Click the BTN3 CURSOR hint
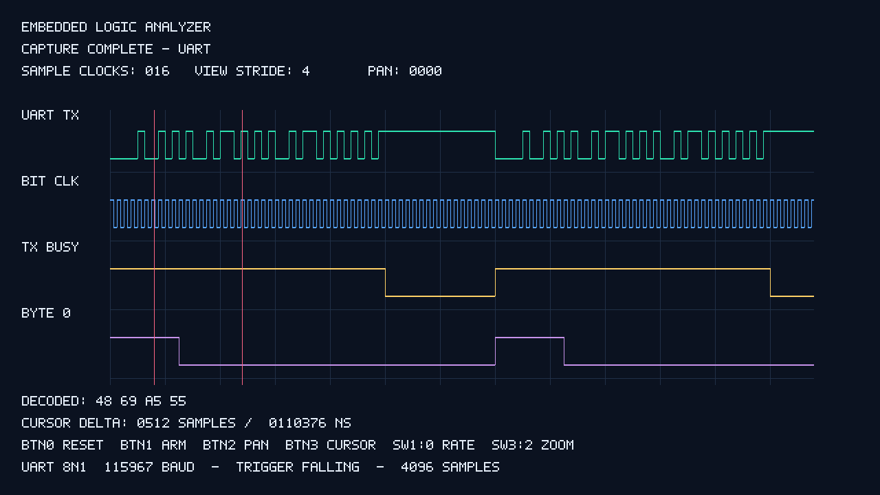Image resolution: width=880 pixels, height=495 pixels. point(331,445)
